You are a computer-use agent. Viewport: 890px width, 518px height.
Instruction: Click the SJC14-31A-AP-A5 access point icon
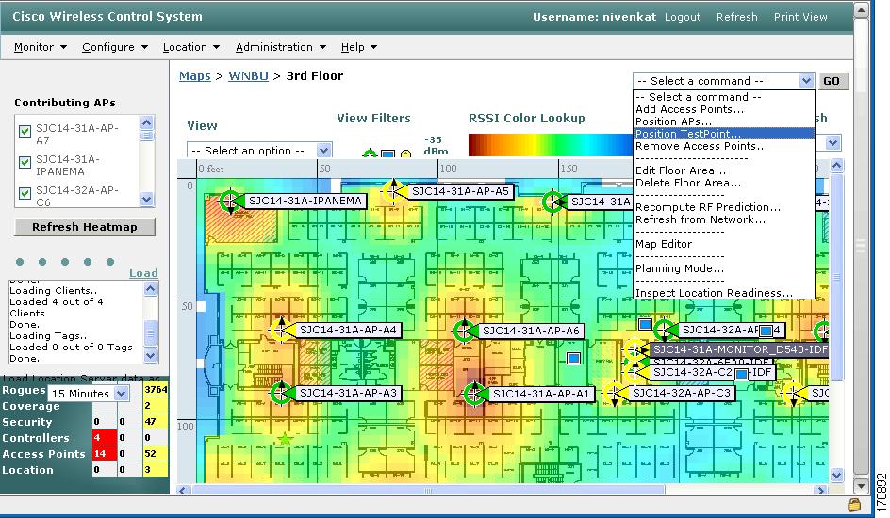393,191
